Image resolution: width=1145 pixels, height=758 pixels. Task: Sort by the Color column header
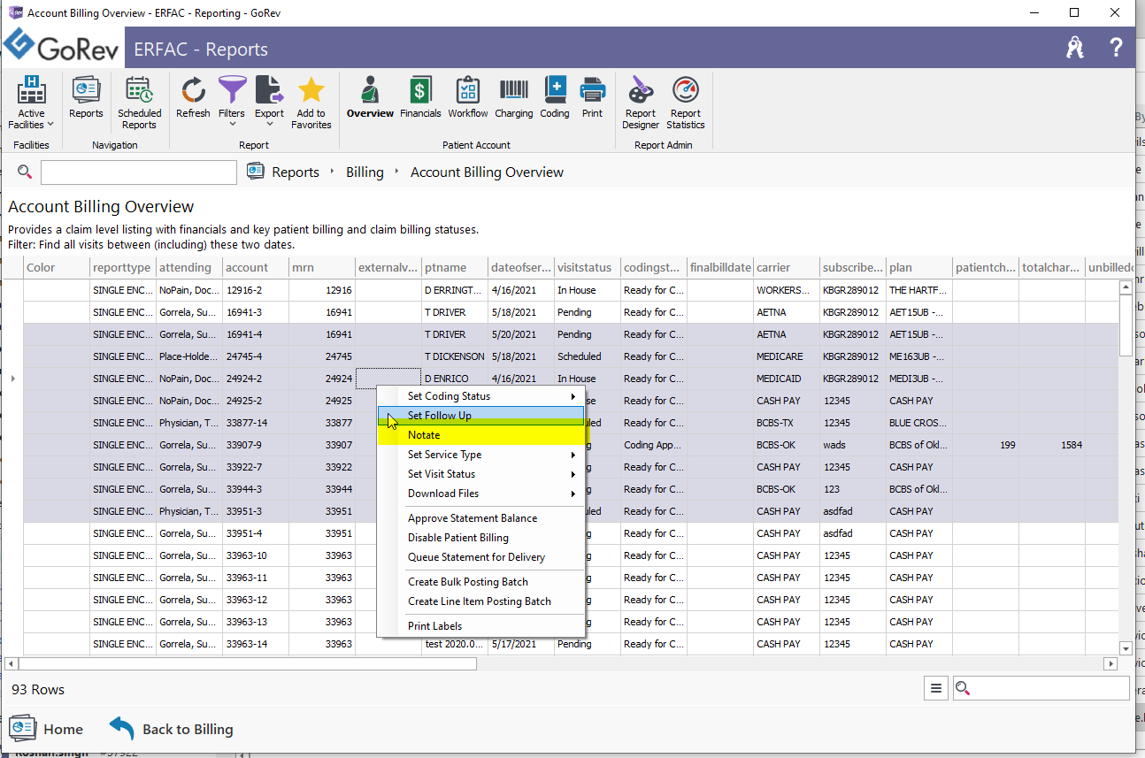click(x=57, y=267)
